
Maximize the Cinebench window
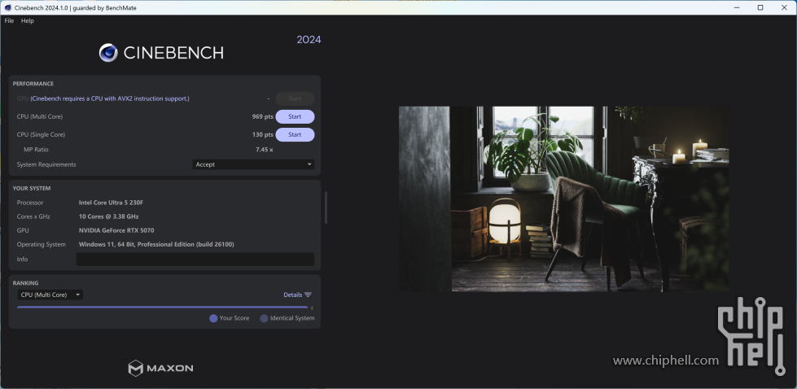(760, 7)
